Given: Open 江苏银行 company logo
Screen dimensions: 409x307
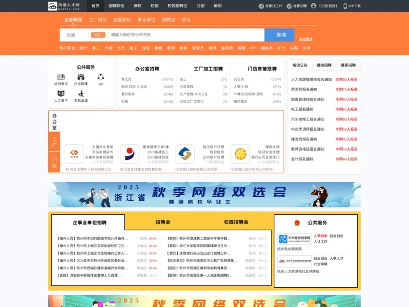Looking at the screenshot, I should click(x=185, y=153).
